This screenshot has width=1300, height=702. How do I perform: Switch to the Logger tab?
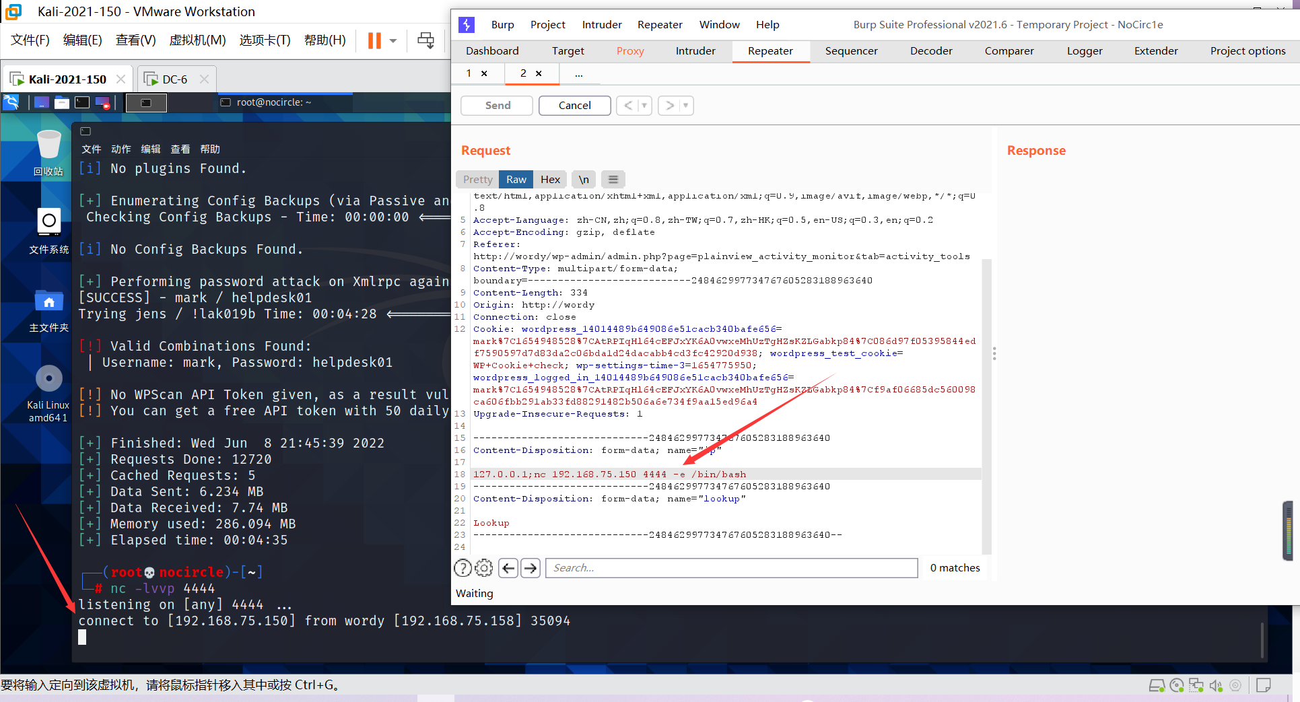(x=1085, y=51)
